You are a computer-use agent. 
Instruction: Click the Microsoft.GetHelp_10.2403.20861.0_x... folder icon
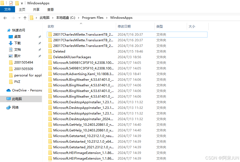coord(50,130)
